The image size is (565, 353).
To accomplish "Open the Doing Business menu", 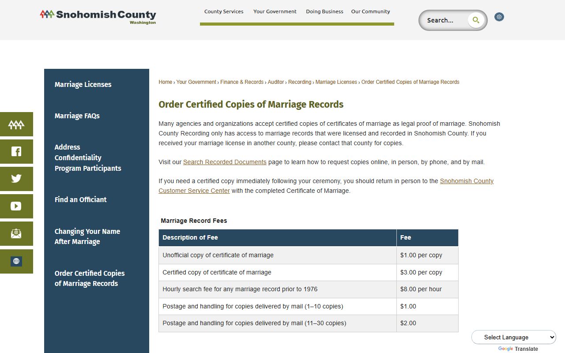I will [324, 11].
